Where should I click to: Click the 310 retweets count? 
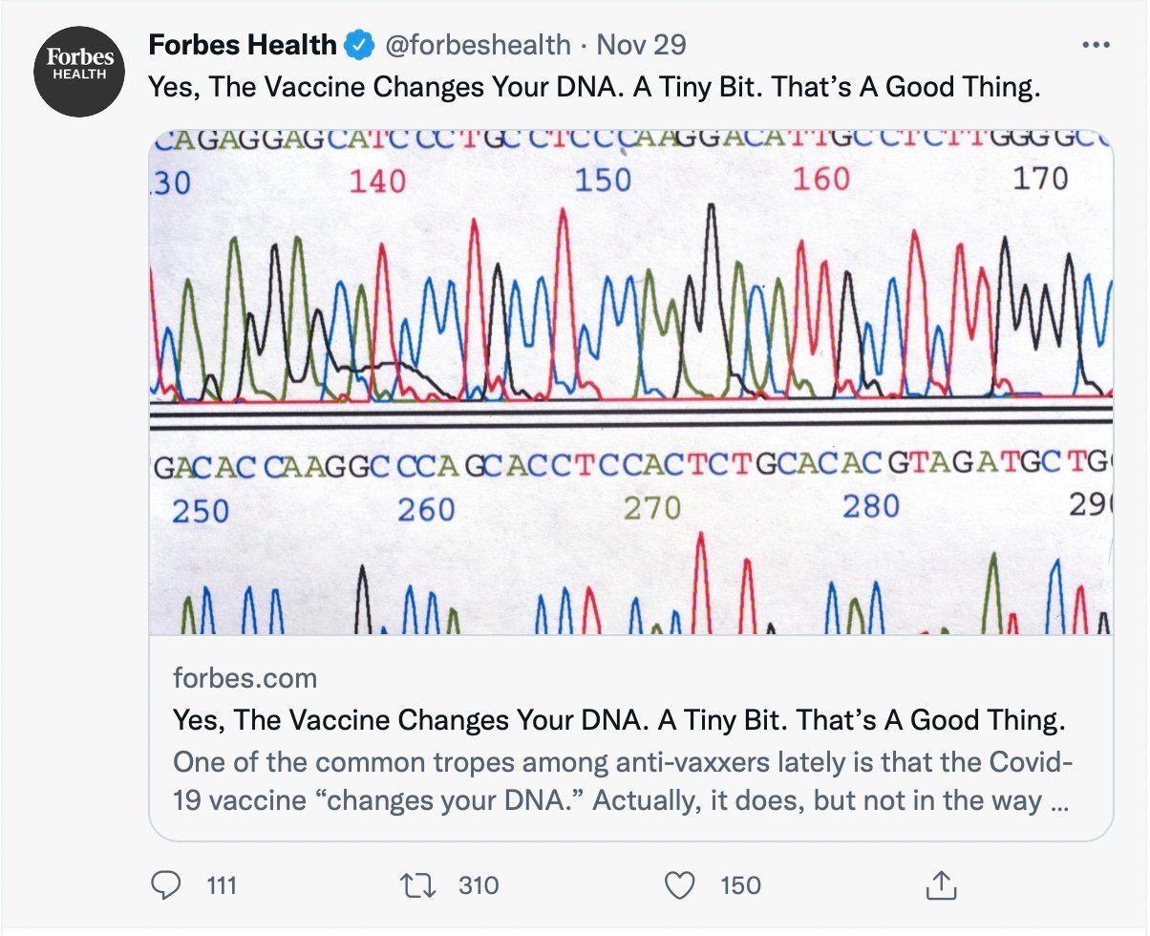point(479,885)
